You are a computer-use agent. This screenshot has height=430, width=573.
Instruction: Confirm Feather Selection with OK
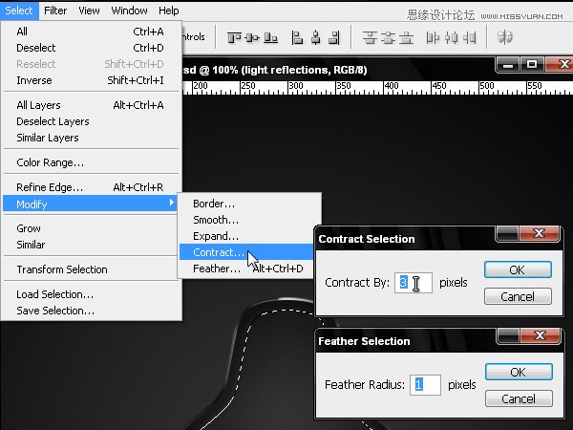519,373
